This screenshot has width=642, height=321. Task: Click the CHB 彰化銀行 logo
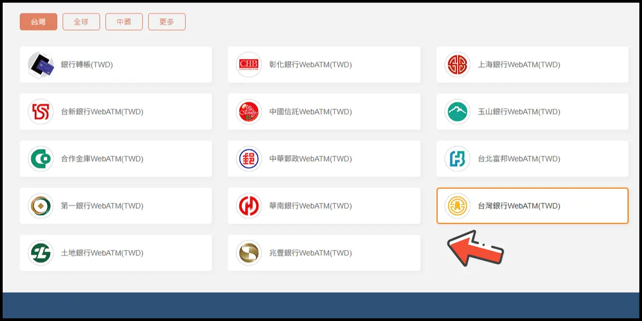[x=249, y=65]
